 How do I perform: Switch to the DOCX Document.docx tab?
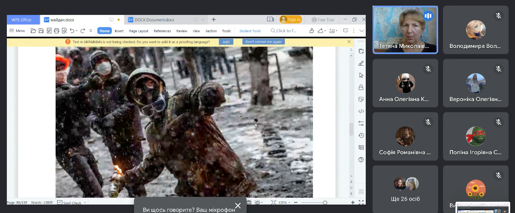[x=154, y=20]
